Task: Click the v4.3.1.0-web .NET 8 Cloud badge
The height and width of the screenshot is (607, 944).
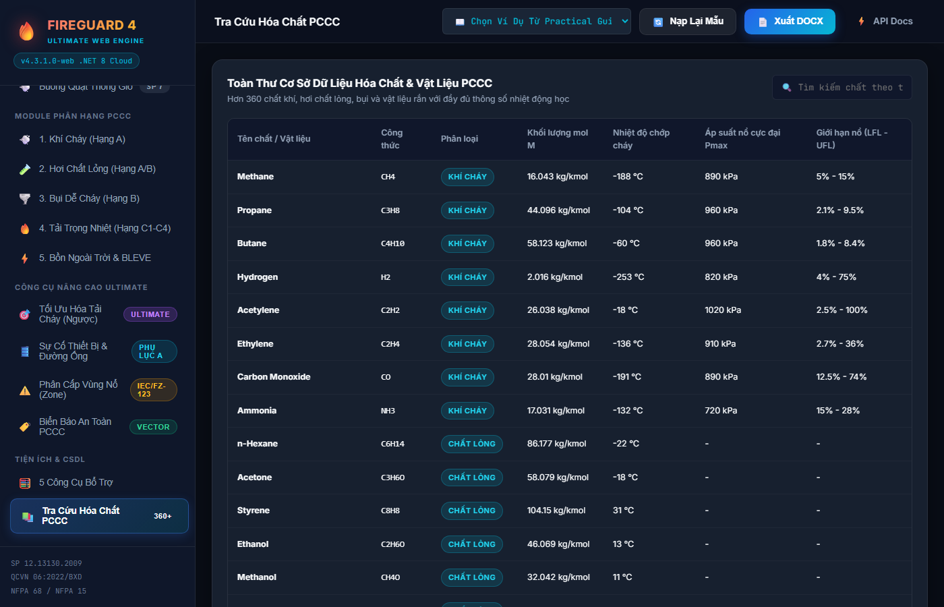Action: pos(76,61)
